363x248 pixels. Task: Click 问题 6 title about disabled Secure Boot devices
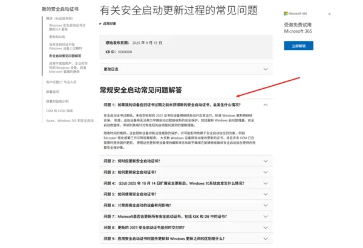(x=137, y=205)
